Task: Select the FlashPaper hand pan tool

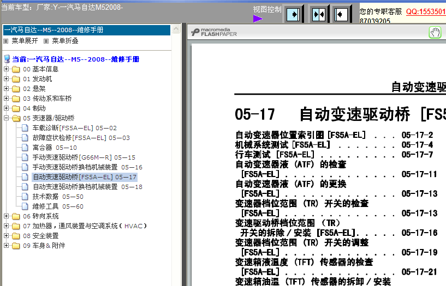Action: (x=435, y=33)
